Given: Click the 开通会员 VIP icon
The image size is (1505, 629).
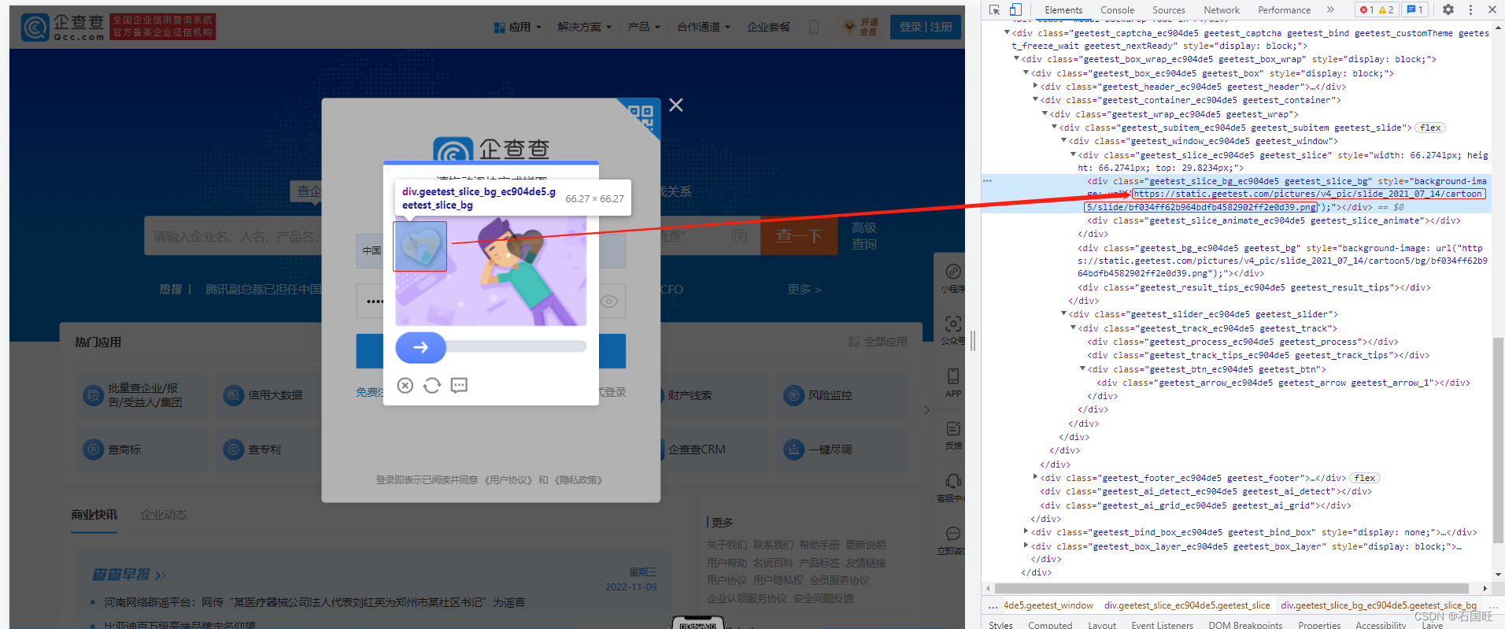Looking at the screenshot, I should [860, 27].
